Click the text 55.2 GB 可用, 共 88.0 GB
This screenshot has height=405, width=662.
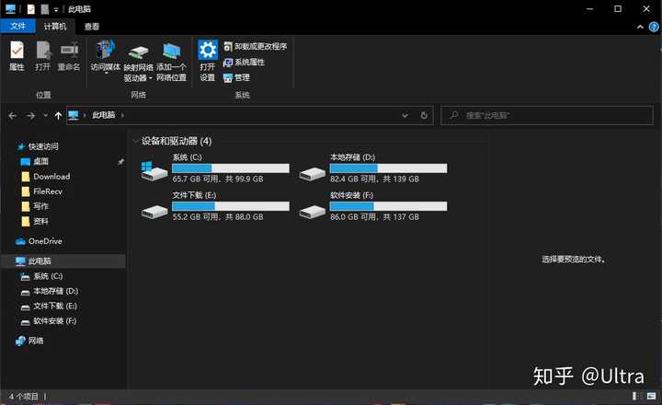pyautogui.click(x=218, y=217)
